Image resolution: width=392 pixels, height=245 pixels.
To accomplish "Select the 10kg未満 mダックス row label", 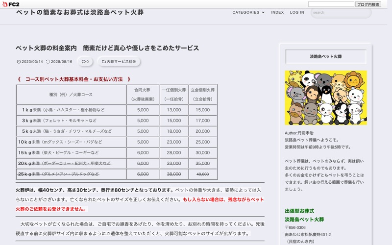I will (x=60, y=142).
